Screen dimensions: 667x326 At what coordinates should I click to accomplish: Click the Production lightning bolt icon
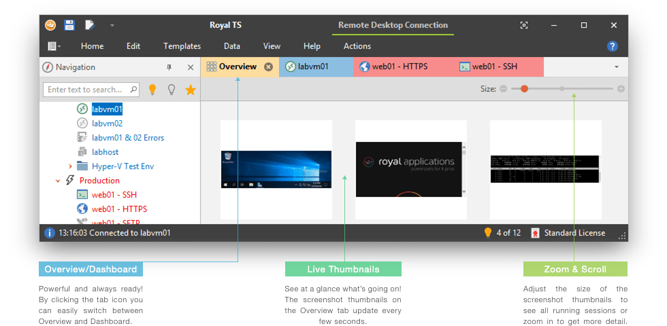(70, 181)
